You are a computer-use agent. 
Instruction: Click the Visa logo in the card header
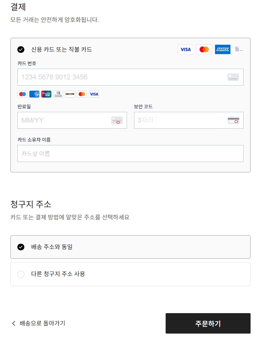[185, 49]
